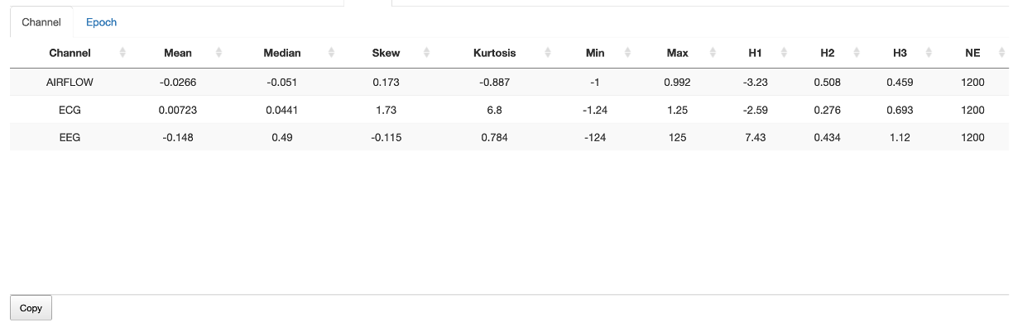Sort the Min column via arrows
Viewport: 1013px width, 332px height.
(x=627, y=53)
